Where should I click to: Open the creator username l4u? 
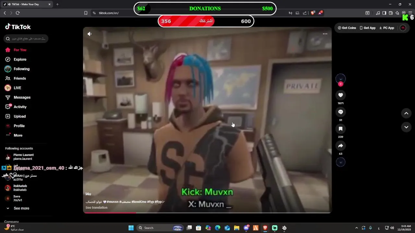pyautogui.click(x=88, y=194)
